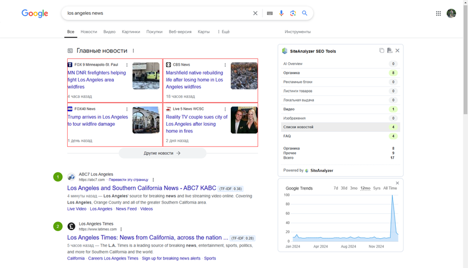Open Google Lens image search icon

[293, 13]
